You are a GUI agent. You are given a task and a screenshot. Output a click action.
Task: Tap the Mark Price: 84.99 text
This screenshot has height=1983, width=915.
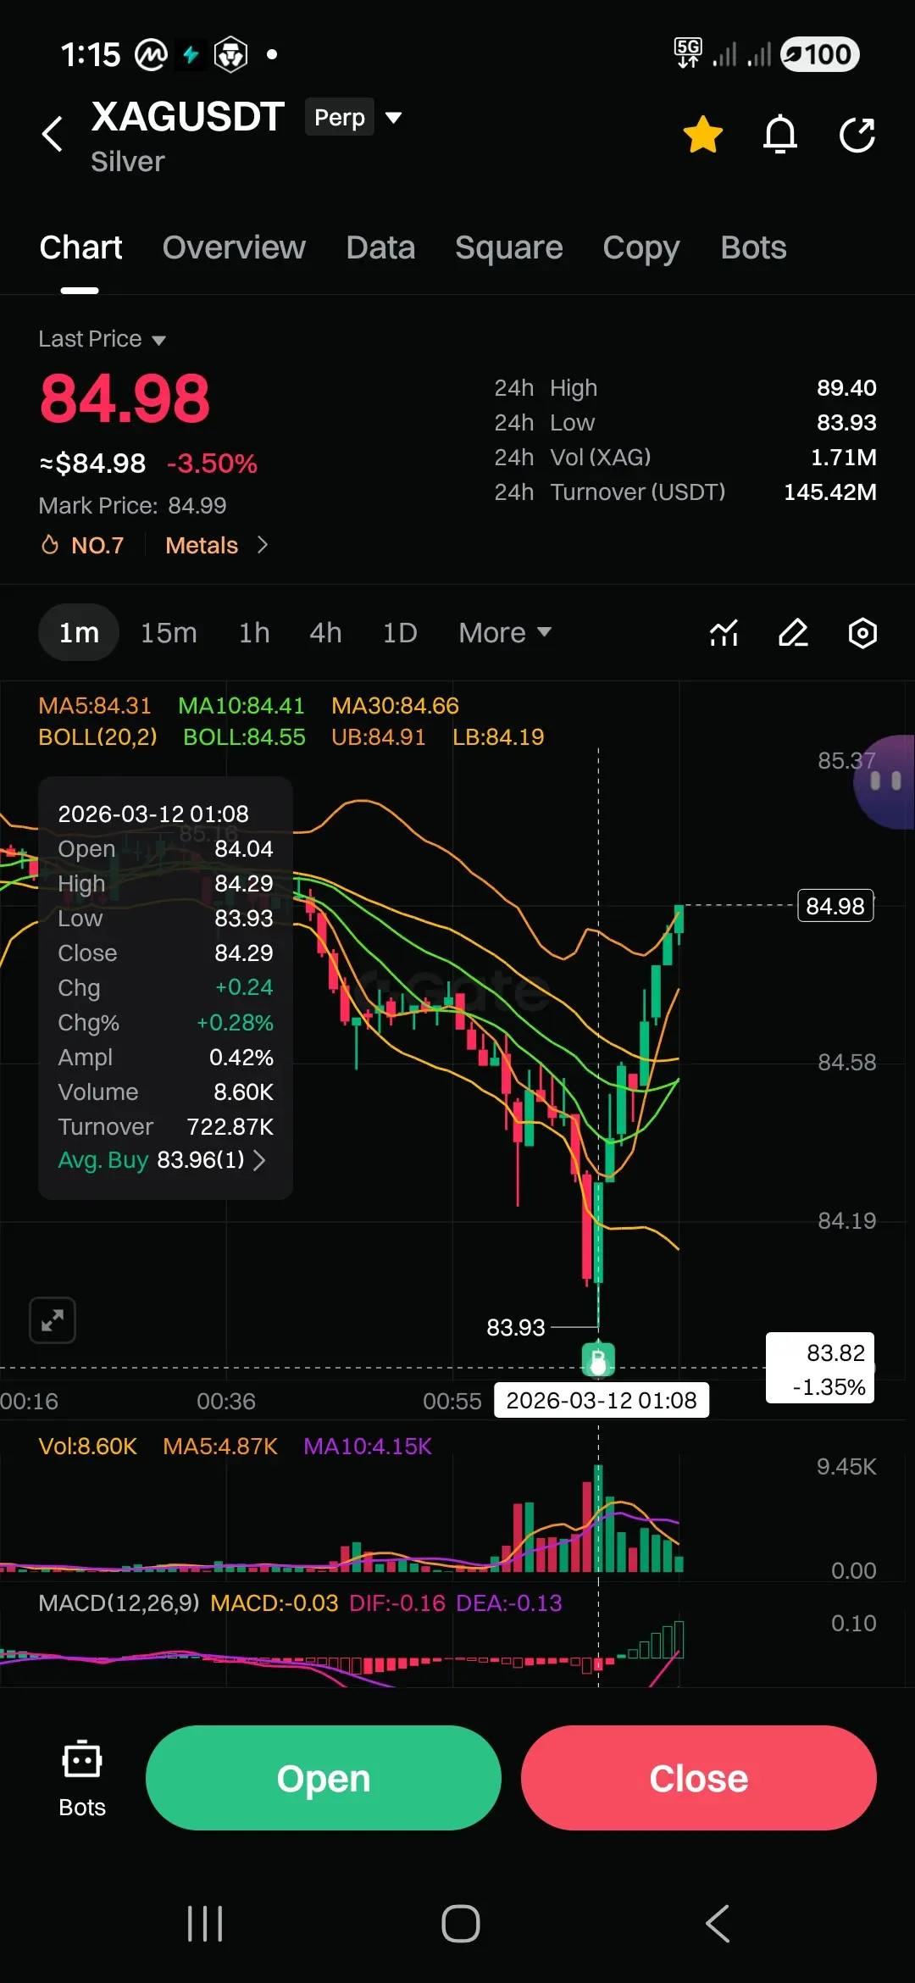coord(132,505)
